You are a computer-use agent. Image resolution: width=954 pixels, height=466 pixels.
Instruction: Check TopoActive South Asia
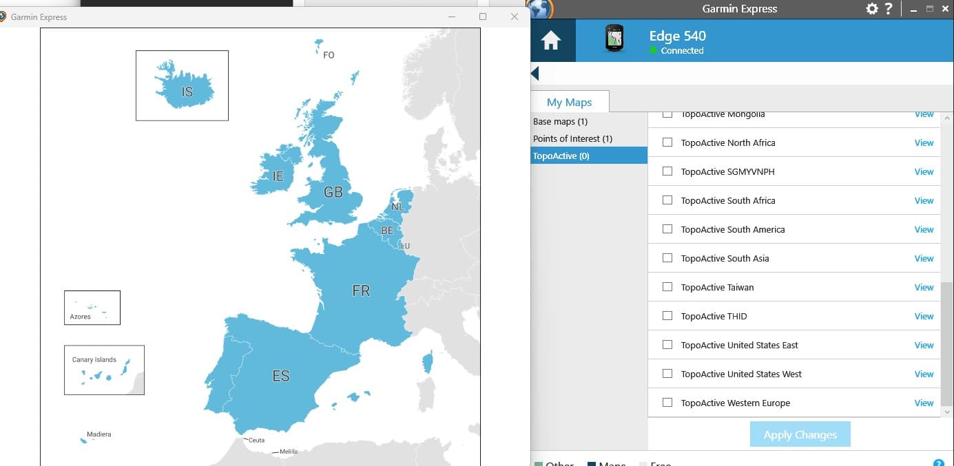(667, 258)
